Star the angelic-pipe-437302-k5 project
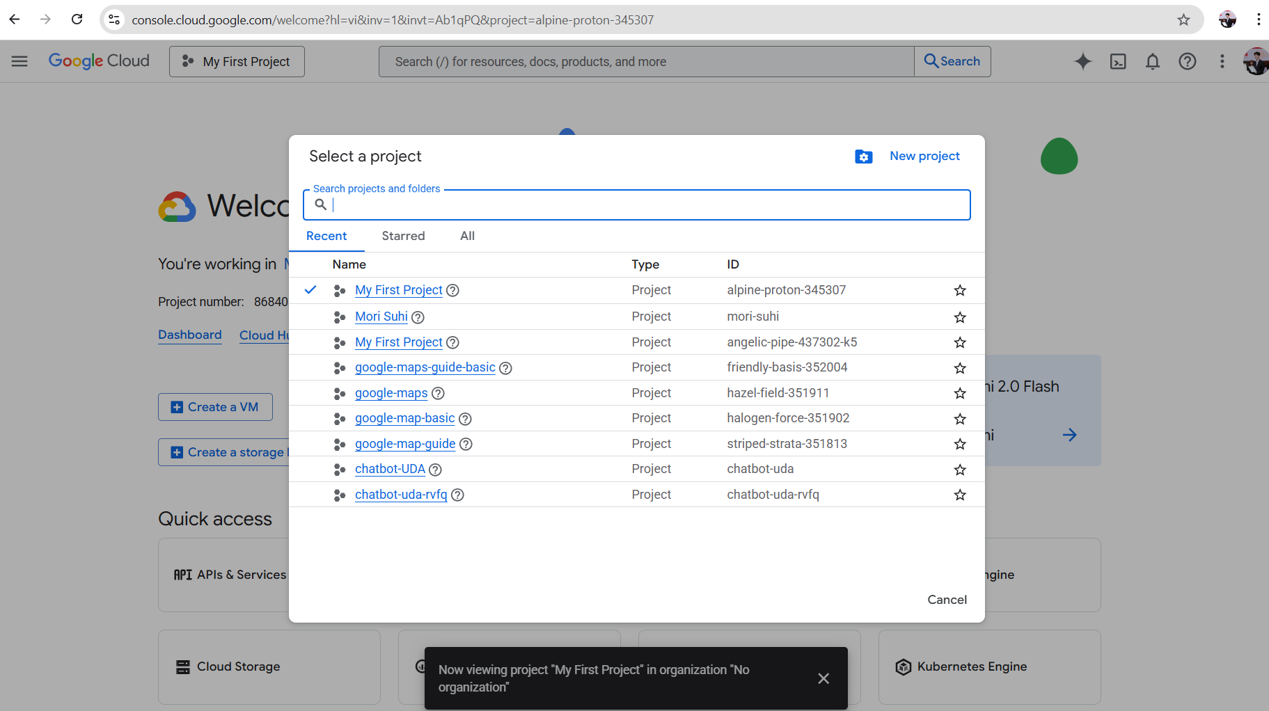The width and height of the screenshot is (1269, 711). [960, 342]
